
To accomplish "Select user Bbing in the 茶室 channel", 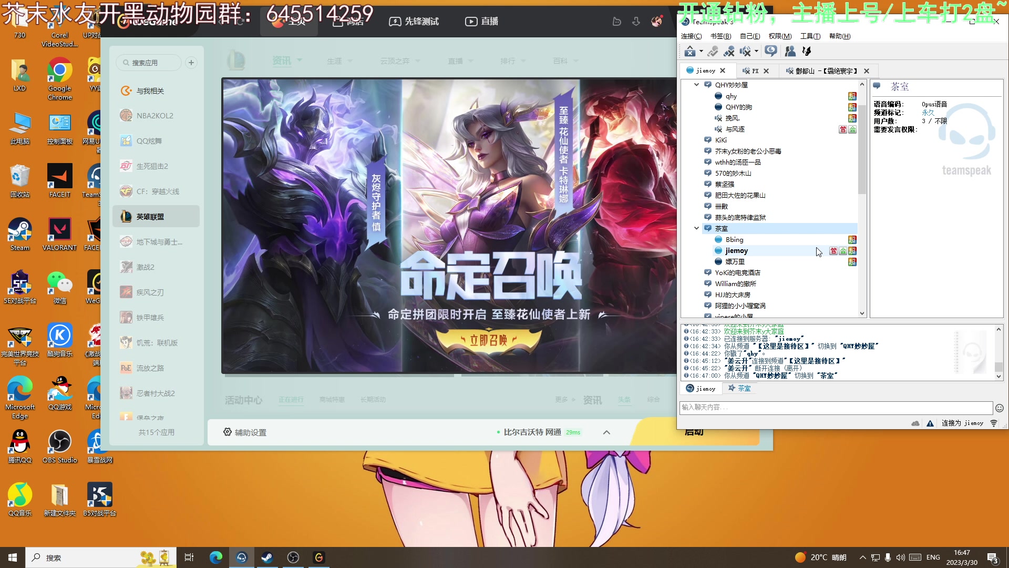I will coord(734,239).
